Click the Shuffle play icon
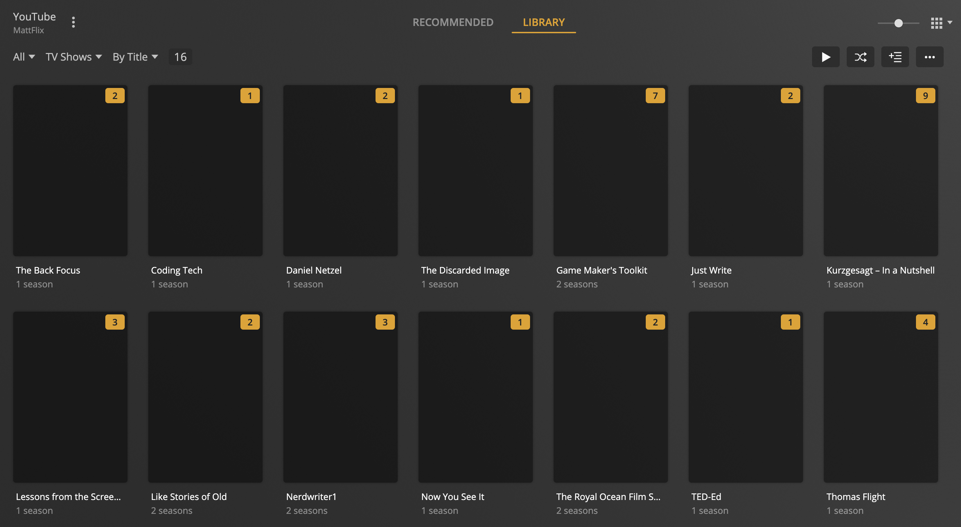The image size is (961, 527). 860,56
